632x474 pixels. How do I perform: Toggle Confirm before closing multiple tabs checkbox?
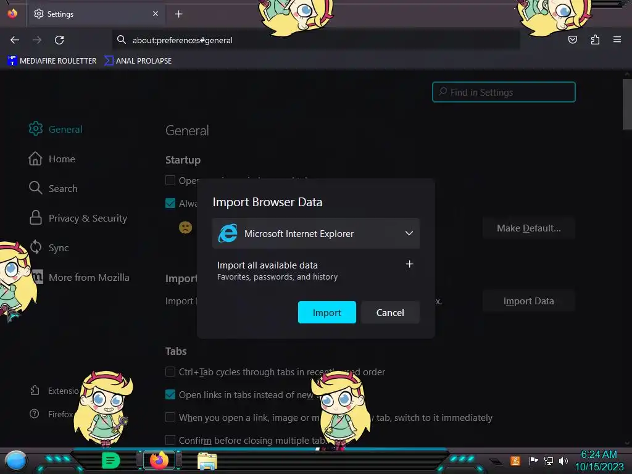pos(170,440)
